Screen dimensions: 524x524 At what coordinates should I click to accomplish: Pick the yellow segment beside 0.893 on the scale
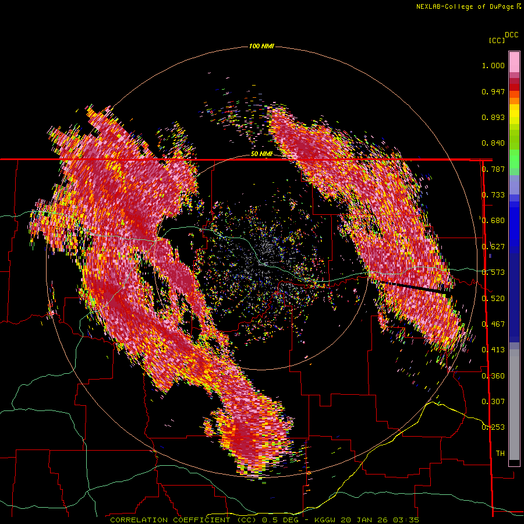514,117
